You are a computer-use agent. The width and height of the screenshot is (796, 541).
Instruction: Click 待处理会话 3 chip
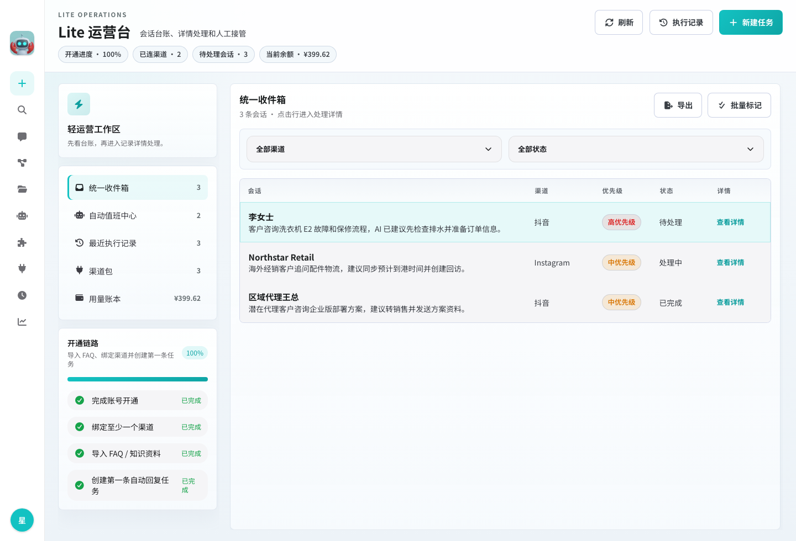(x=223, y=55)
